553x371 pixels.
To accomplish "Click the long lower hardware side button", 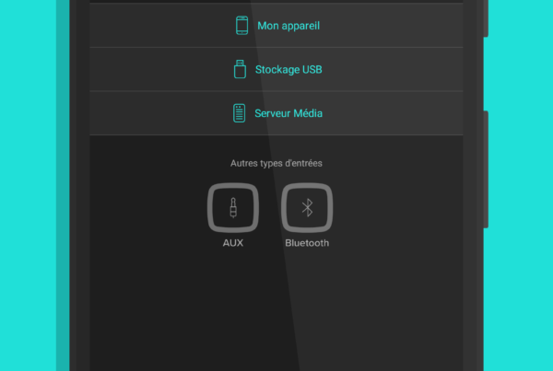I will tap(486, 169).
